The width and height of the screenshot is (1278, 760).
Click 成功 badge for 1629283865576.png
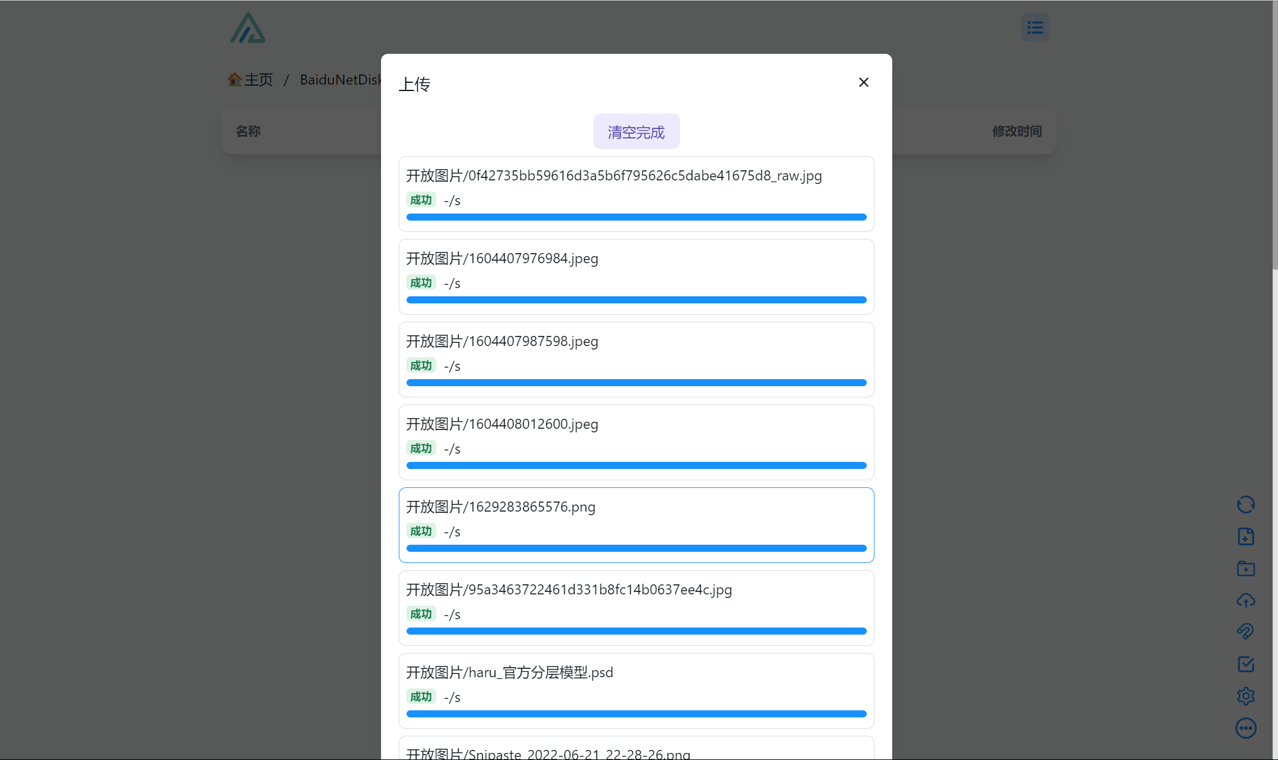421,531
